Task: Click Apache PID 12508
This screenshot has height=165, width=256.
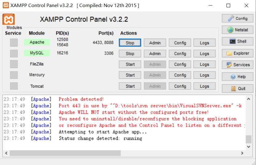Action: click(x=62, y=40)
